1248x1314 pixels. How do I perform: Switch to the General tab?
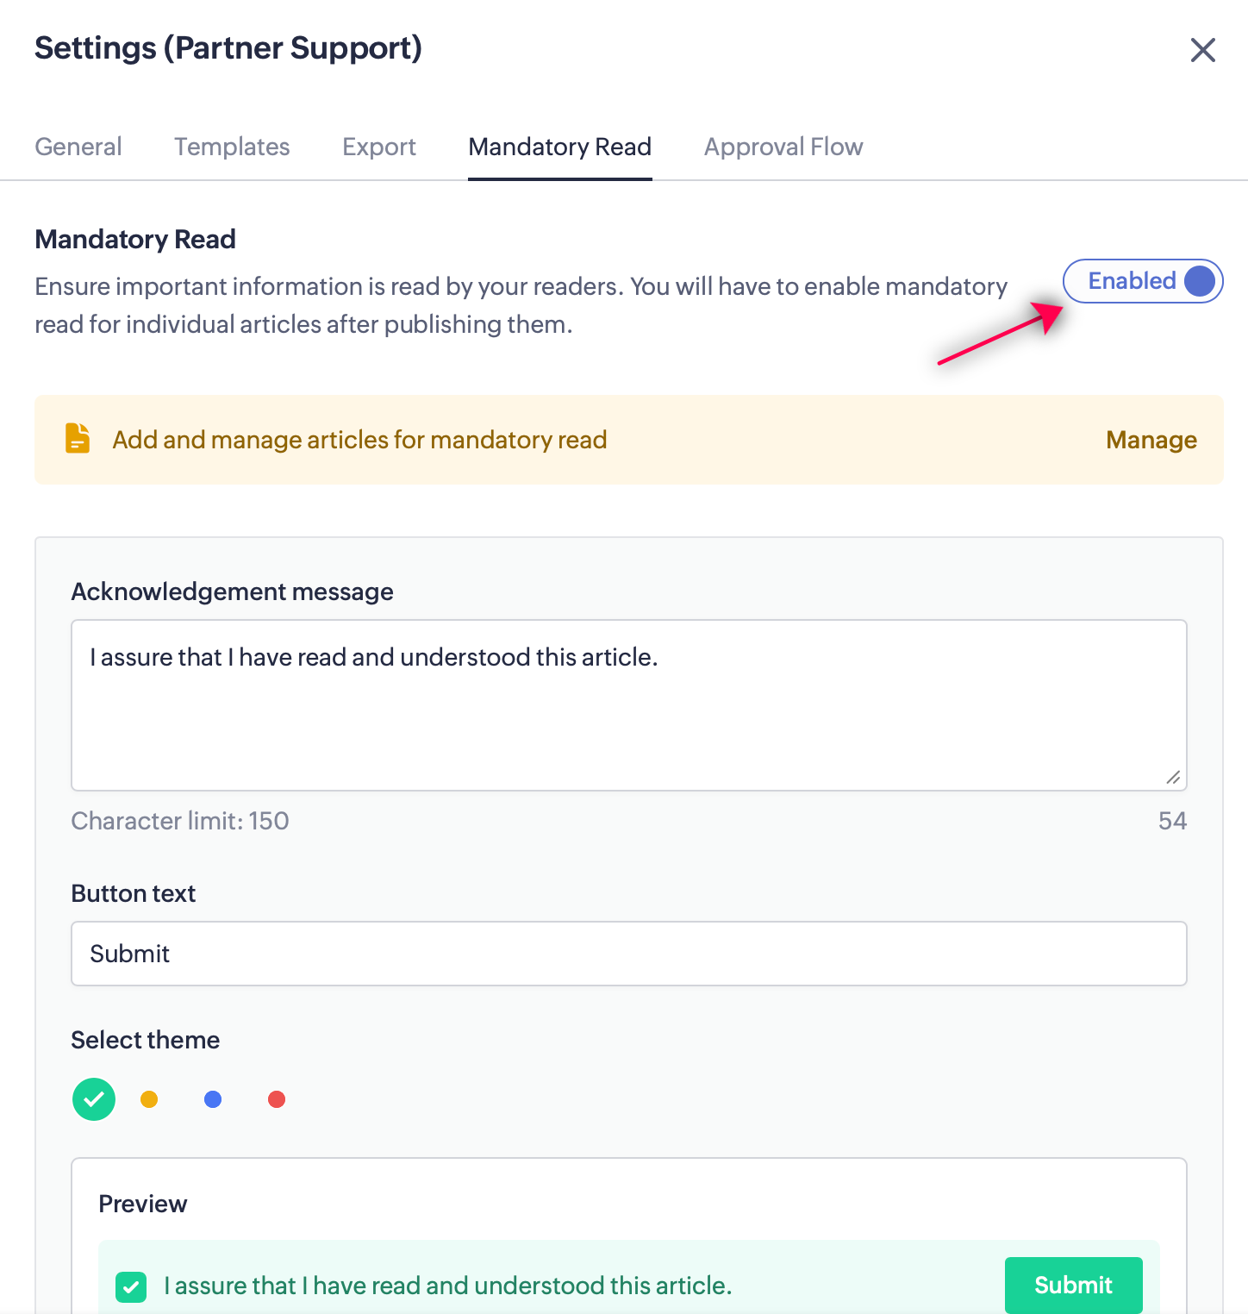(78, 147)
